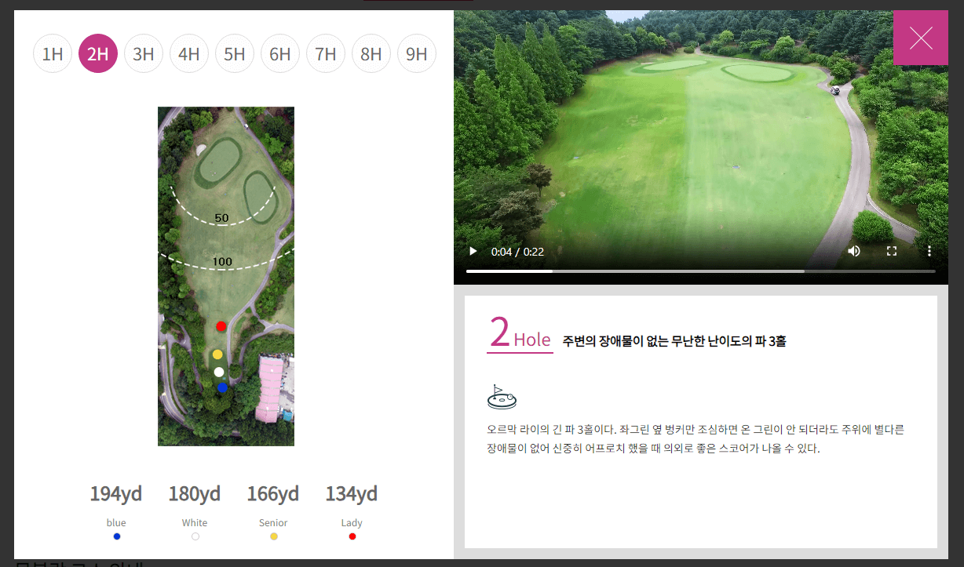This screenshot has width=964, height=567.
Task: Switch to hole 3H
Action: 144,53
